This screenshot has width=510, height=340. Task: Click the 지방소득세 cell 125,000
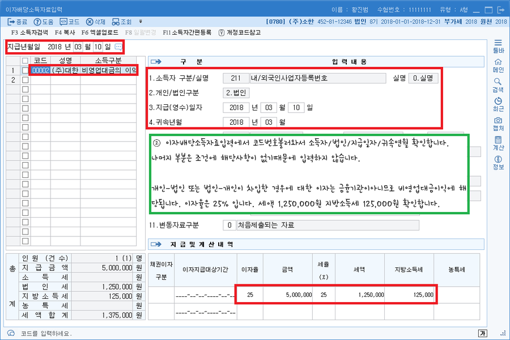(409, 295)
